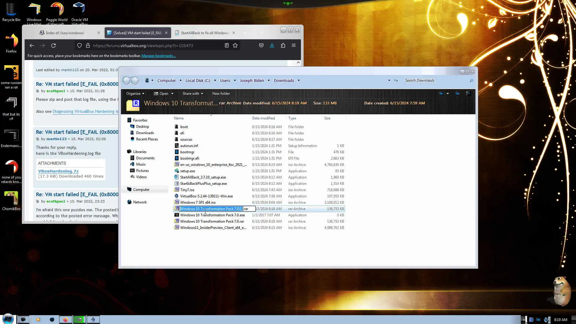576x324 pixels.
Task: Open the Firefox hamburger menu
Action: pyautogui.click(x=294, y=45)
